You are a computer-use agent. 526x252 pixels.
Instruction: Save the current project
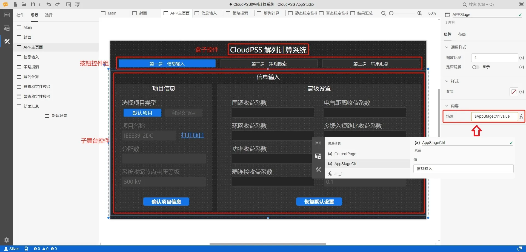(33, 4)
